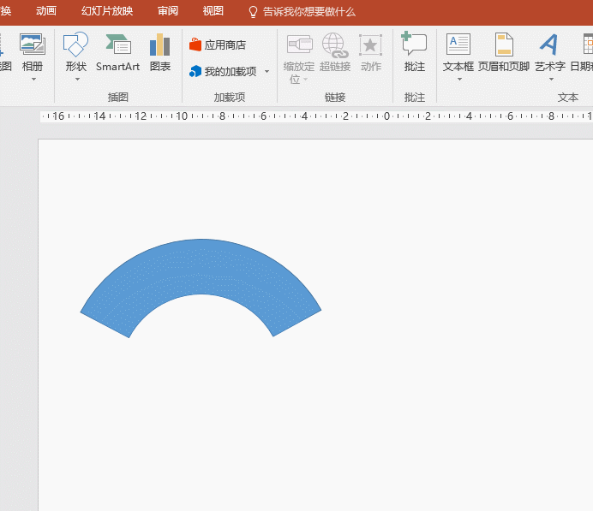This screenshot has width=593, height=511.
Task: Switch to the 视图 tab
Action: tap(213, 12)
